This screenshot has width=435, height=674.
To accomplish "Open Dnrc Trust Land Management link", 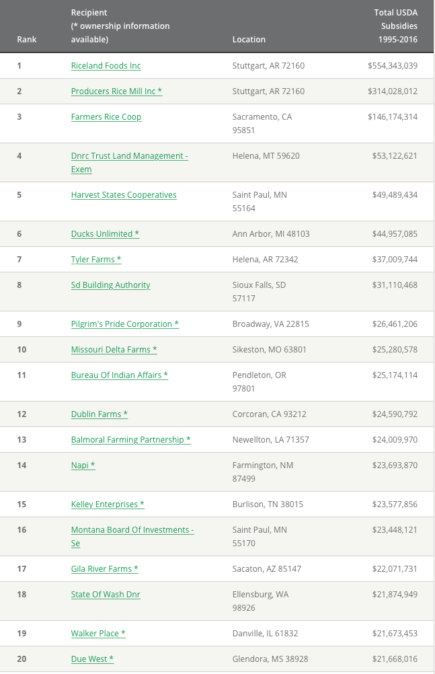I will click(x=129, y=163).
